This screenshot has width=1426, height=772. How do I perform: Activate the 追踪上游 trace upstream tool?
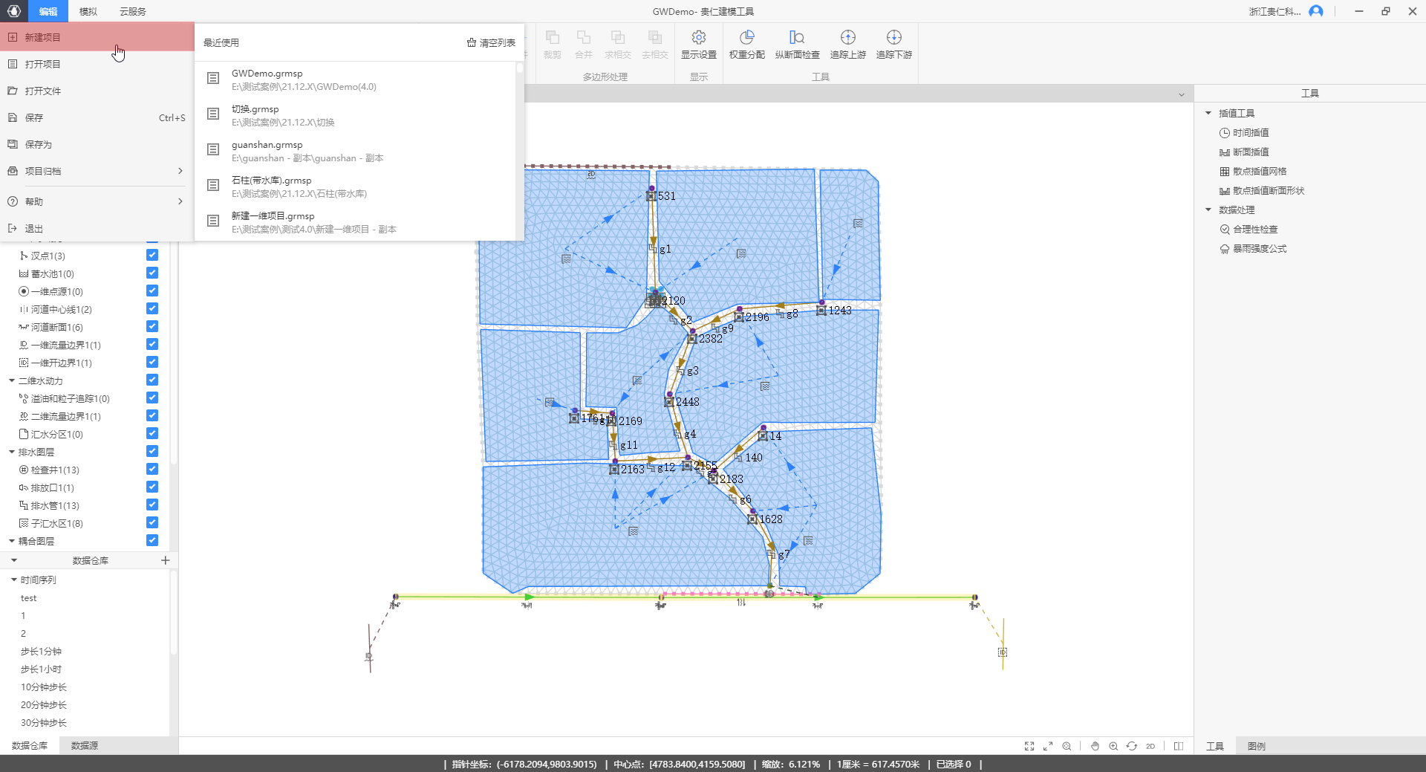click(847, 45)
